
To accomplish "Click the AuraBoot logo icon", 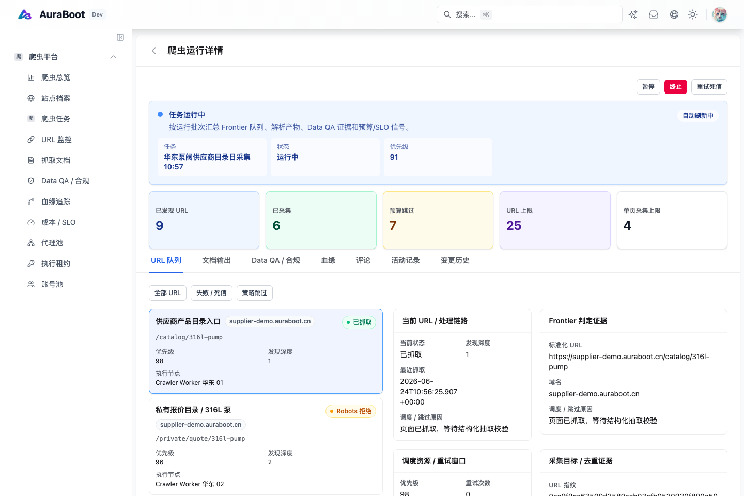I will (25, 14).
